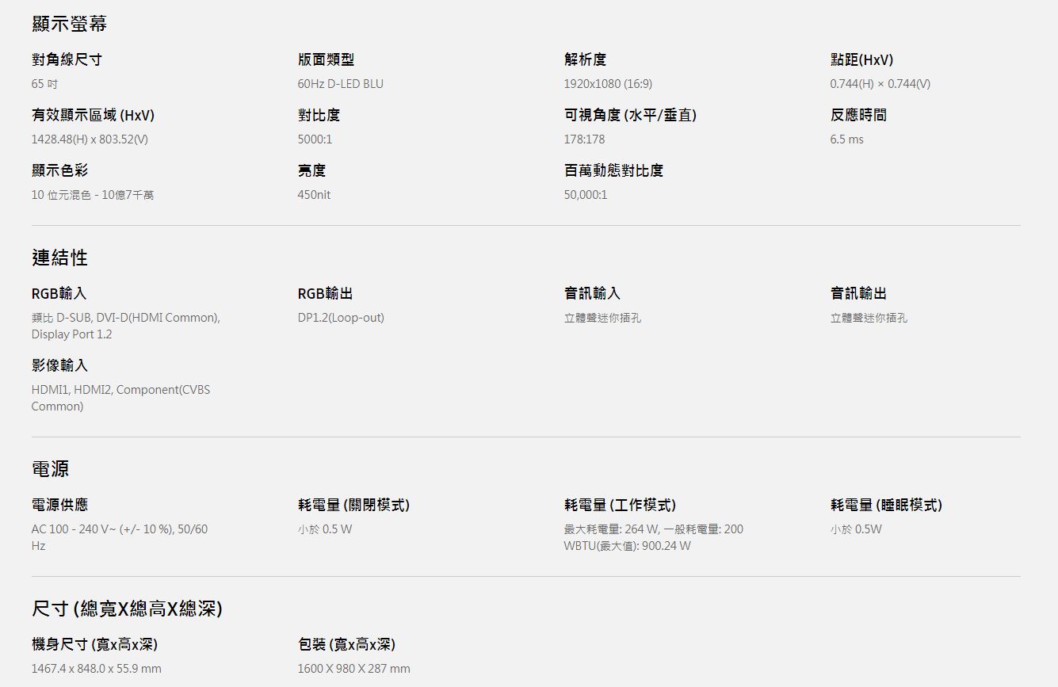
Task: Click the 百萬動態對比度 label
Action: [x=613, y=170]
